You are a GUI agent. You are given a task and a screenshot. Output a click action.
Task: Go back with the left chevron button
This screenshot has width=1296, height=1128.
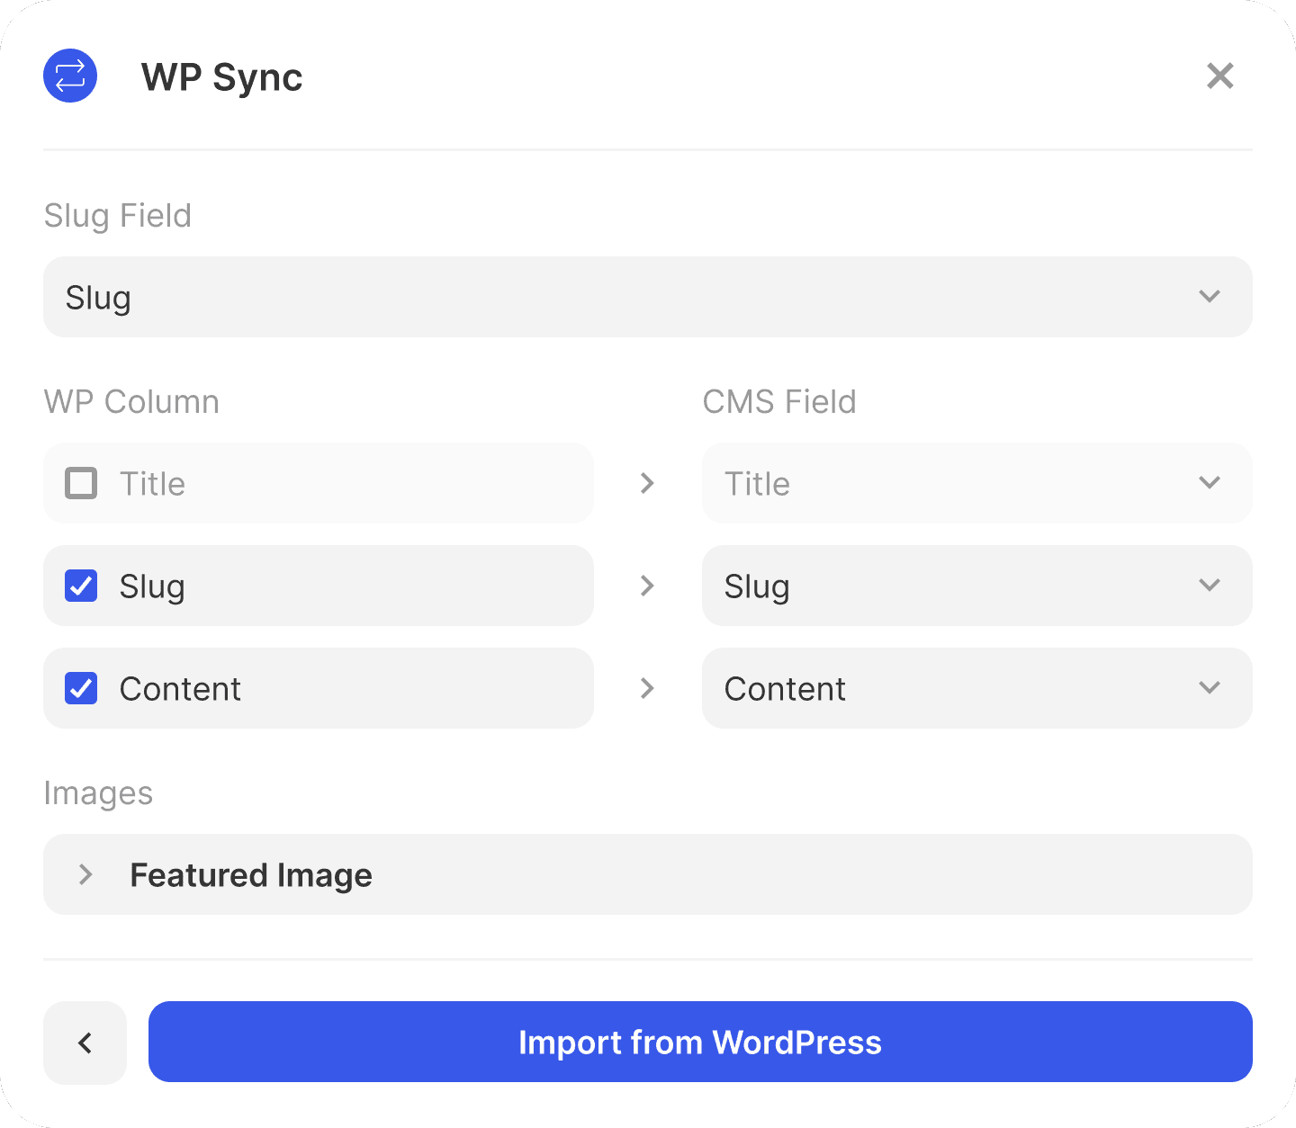click(x=85, y=1043)
